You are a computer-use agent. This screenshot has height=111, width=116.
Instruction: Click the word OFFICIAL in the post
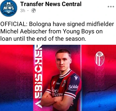pos(14,24)
